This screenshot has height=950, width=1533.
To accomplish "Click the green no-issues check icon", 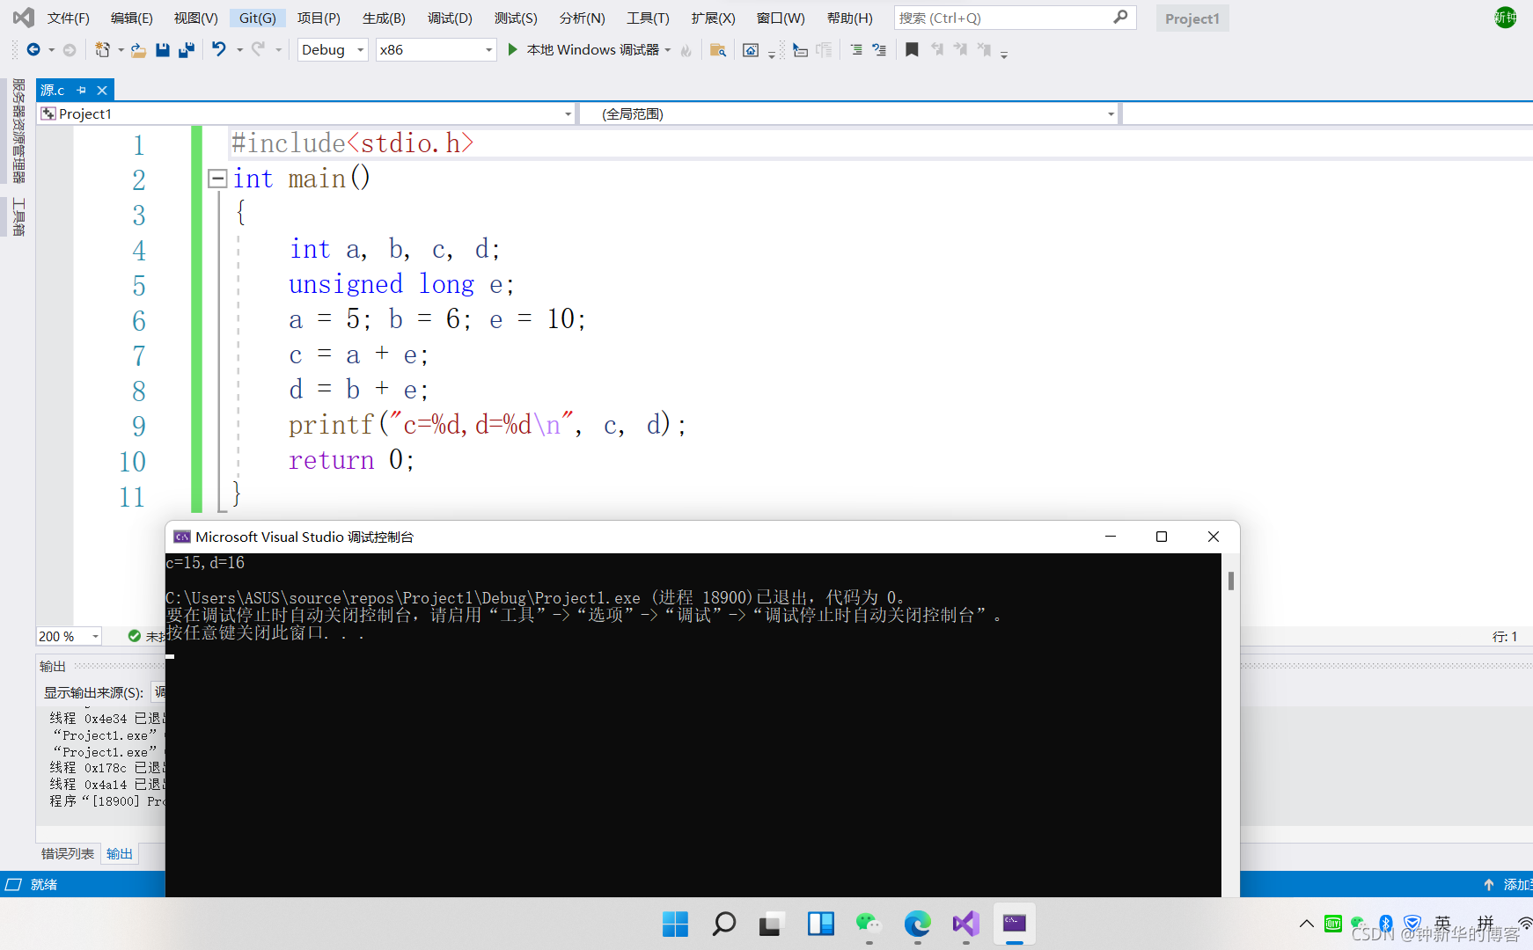I will click(x=135, y=636).
